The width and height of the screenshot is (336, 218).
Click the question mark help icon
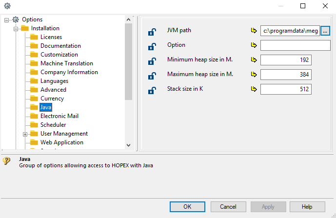7,160
